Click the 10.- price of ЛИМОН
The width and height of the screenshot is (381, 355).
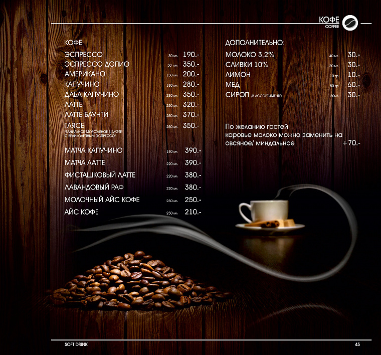tap(354, 75)
